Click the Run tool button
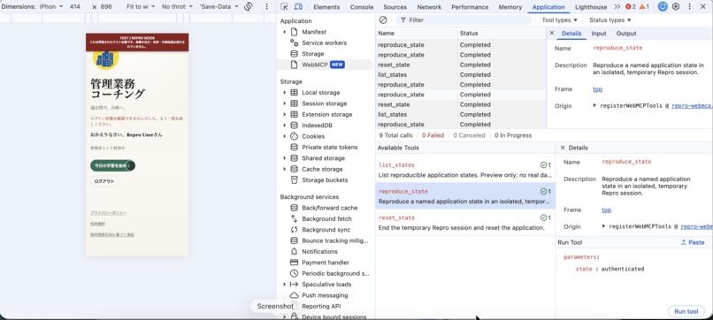Image resolution: width=713 pixels, height=320 pixels. 686,311
